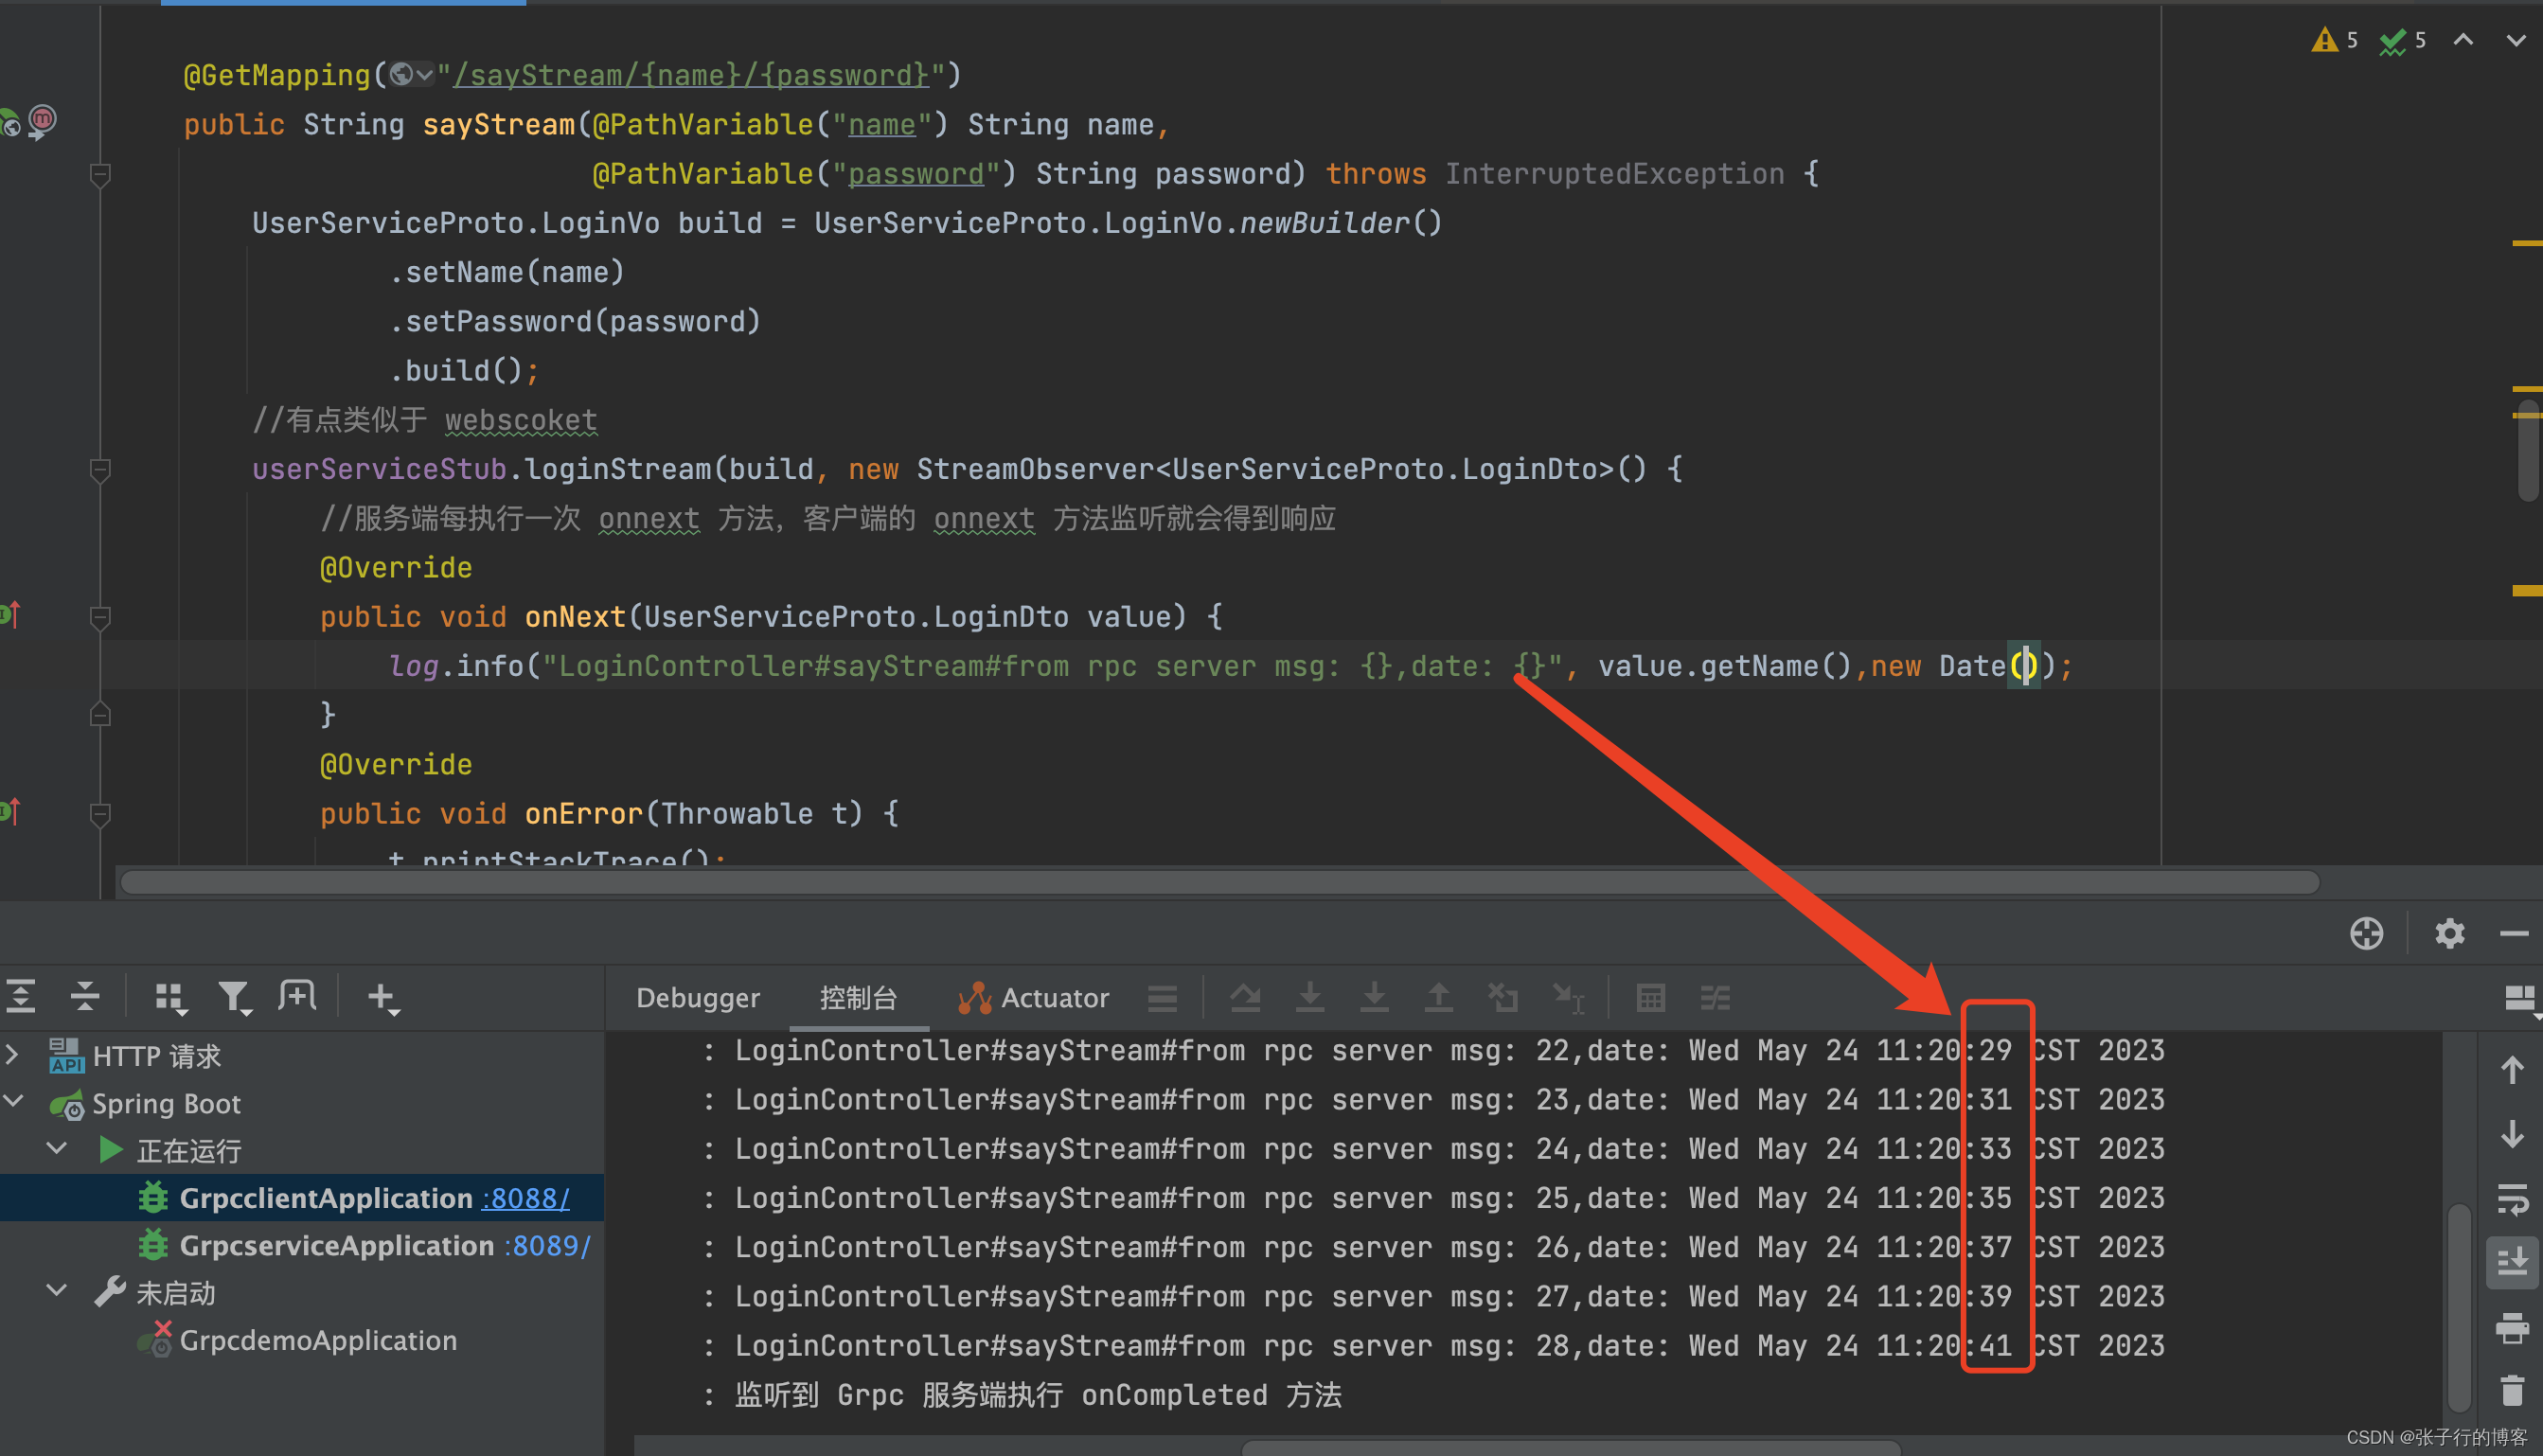Click Trace Current Stream Chain icon

1715,998
